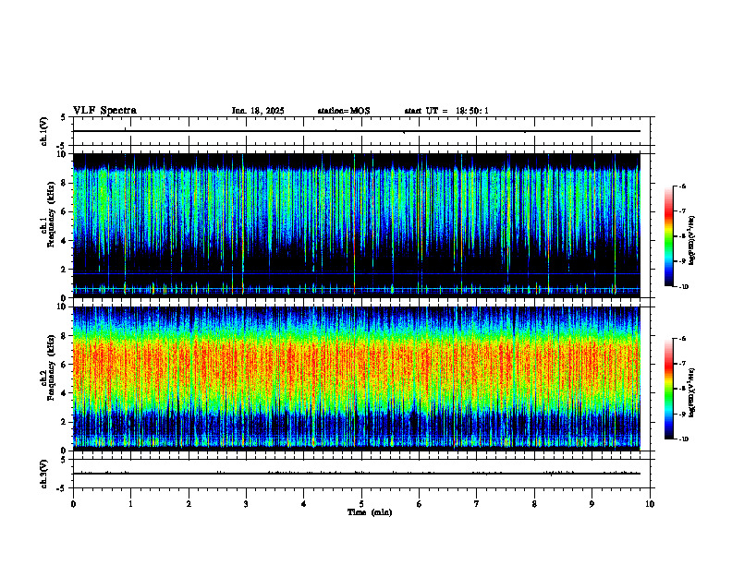Click time axis tick label "10"

point(650,504)
